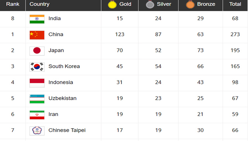
Task: Select the South Korea country name
Action: click(64, 66)
